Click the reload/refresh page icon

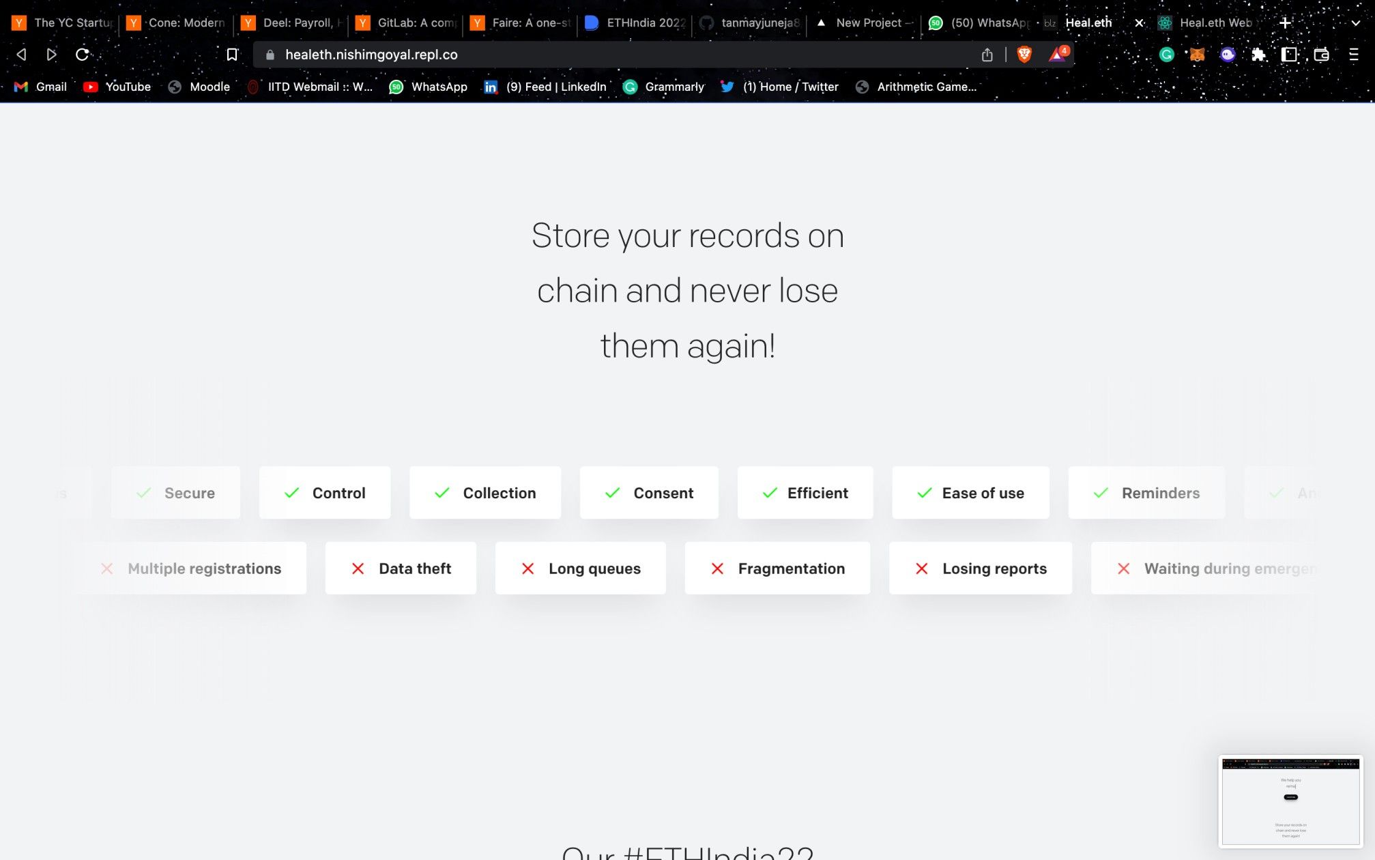tap(83, 55)
